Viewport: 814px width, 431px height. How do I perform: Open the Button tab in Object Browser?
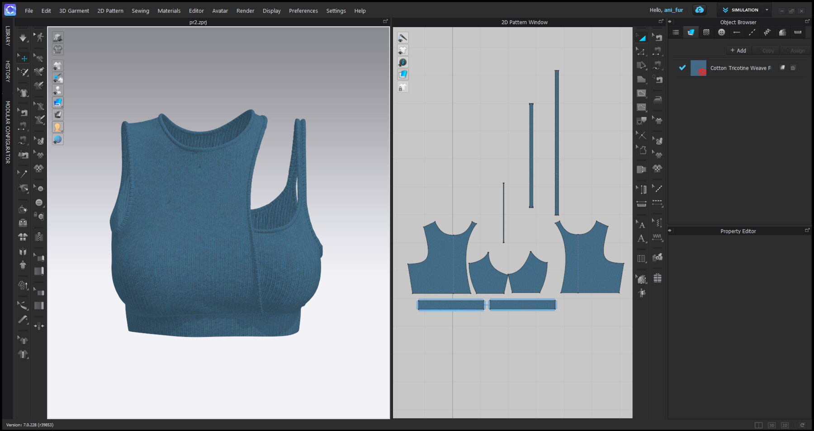tap(722, 32)
